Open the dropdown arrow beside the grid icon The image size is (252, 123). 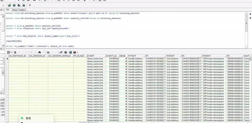(11, 52)
